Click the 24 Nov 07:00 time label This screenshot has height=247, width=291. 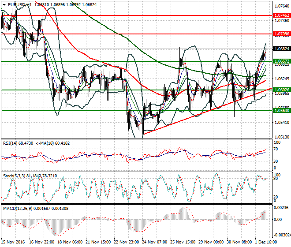(155, 242)
